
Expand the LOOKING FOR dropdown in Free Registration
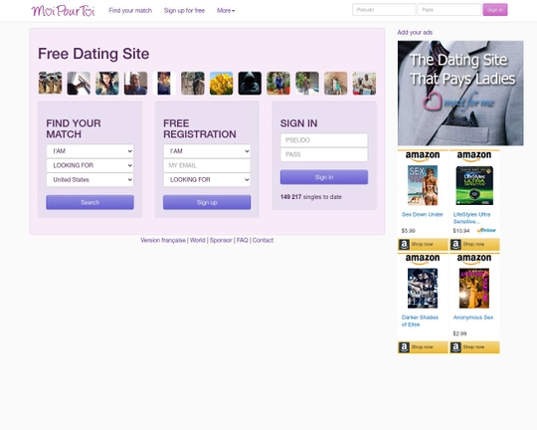click(207, 180)
